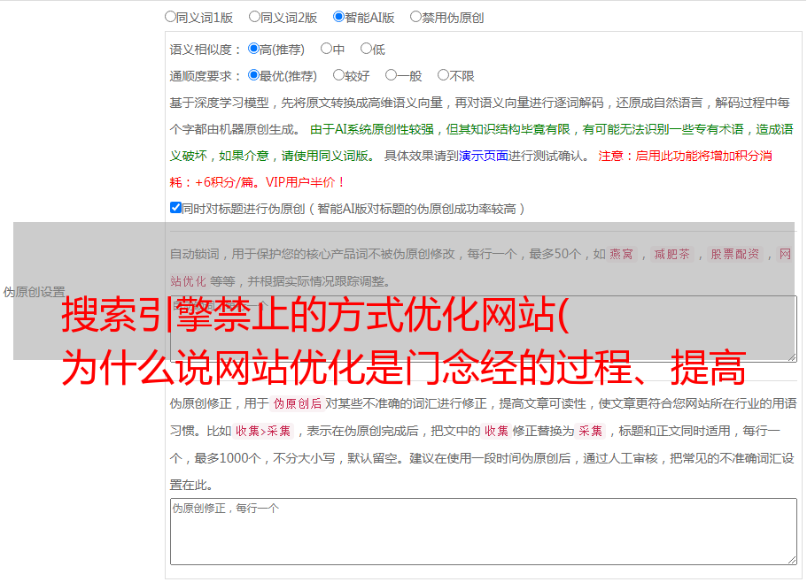Click the 股票配资 example keyword tag
The width and height of the screenshot is (807, 582).
734,254
